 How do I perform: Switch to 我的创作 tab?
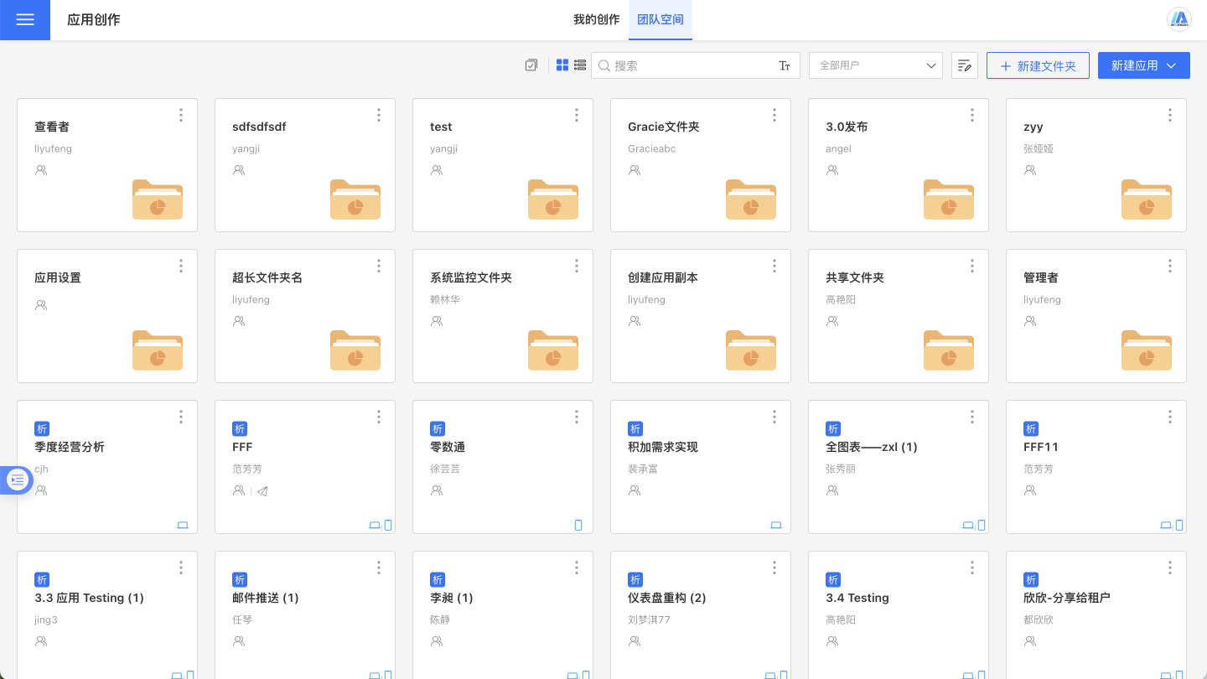(x=596, y=20)
